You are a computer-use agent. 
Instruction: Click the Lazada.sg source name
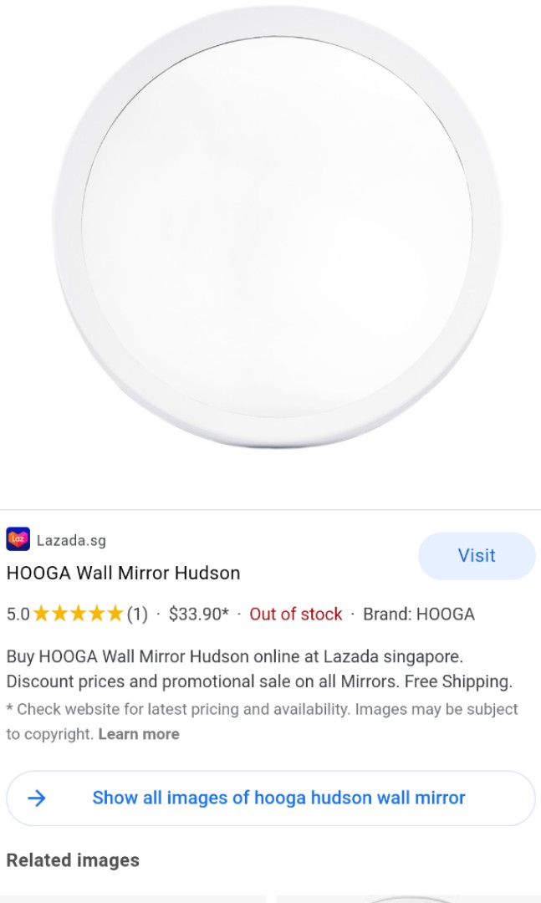(x=71, y=540)
